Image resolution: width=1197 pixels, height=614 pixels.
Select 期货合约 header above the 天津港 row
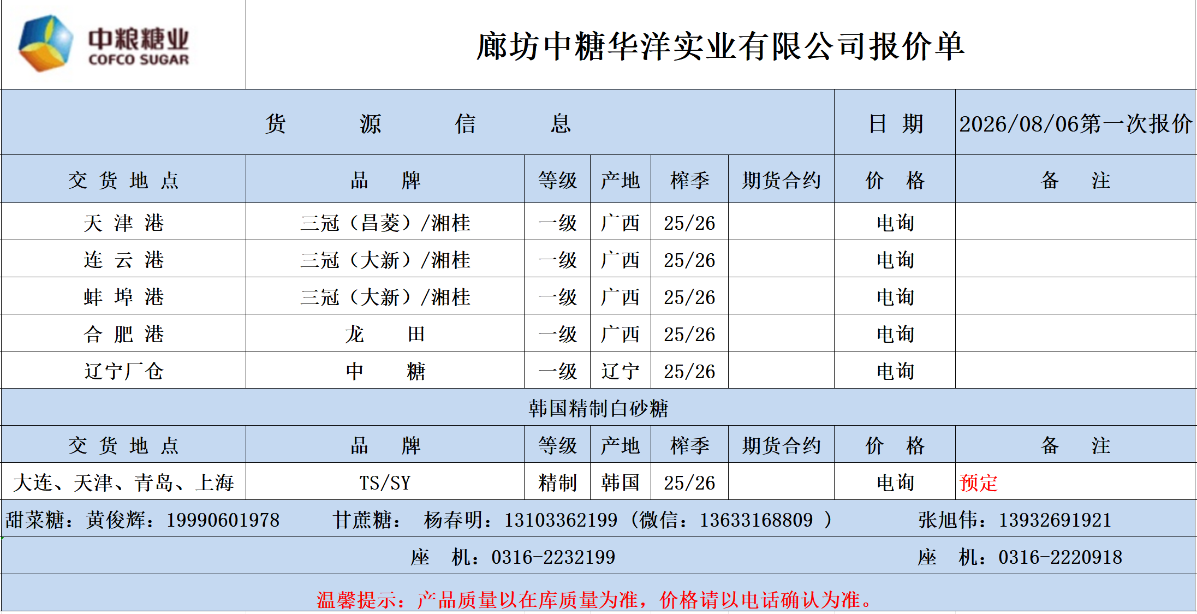(x=781, y=180)
